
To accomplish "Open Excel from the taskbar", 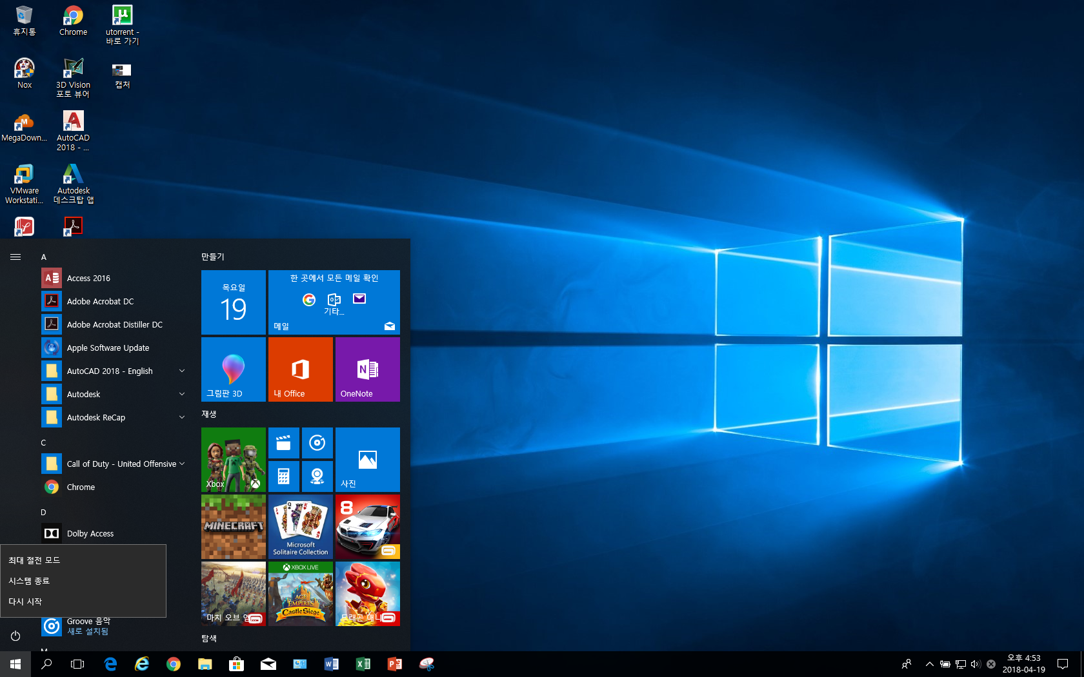I will coord(363,663).
